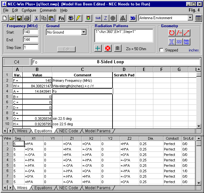Open the Fn functions tool

coord(61,18)
